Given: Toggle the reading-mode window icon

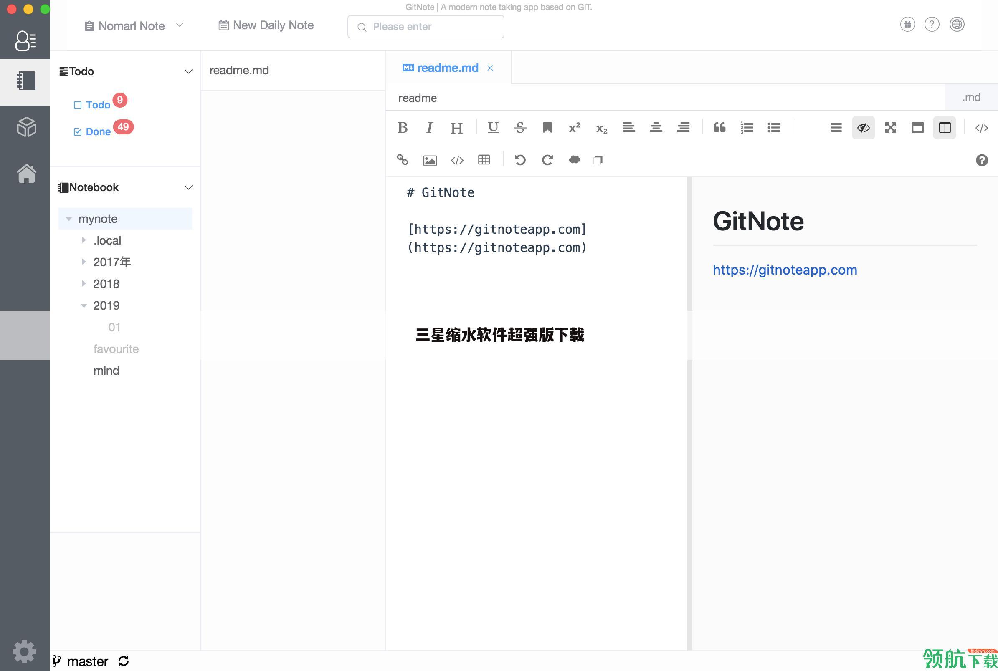Looking at the screenshot, I should (x=917, y=128).
